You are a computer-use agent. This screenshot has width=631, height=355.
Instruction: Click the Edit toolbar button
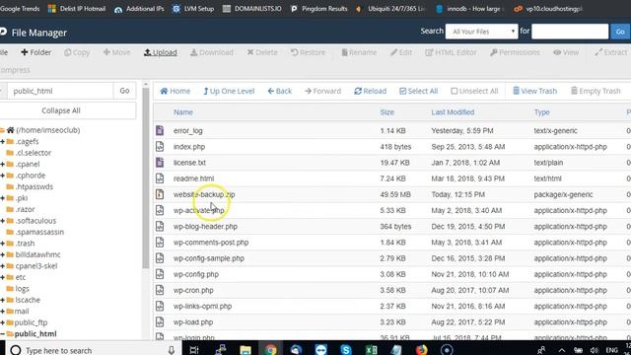[401, 52]
